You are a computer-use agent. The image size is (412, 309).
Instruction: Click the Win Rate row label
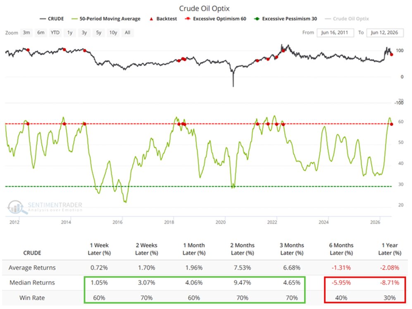(32, 298)
